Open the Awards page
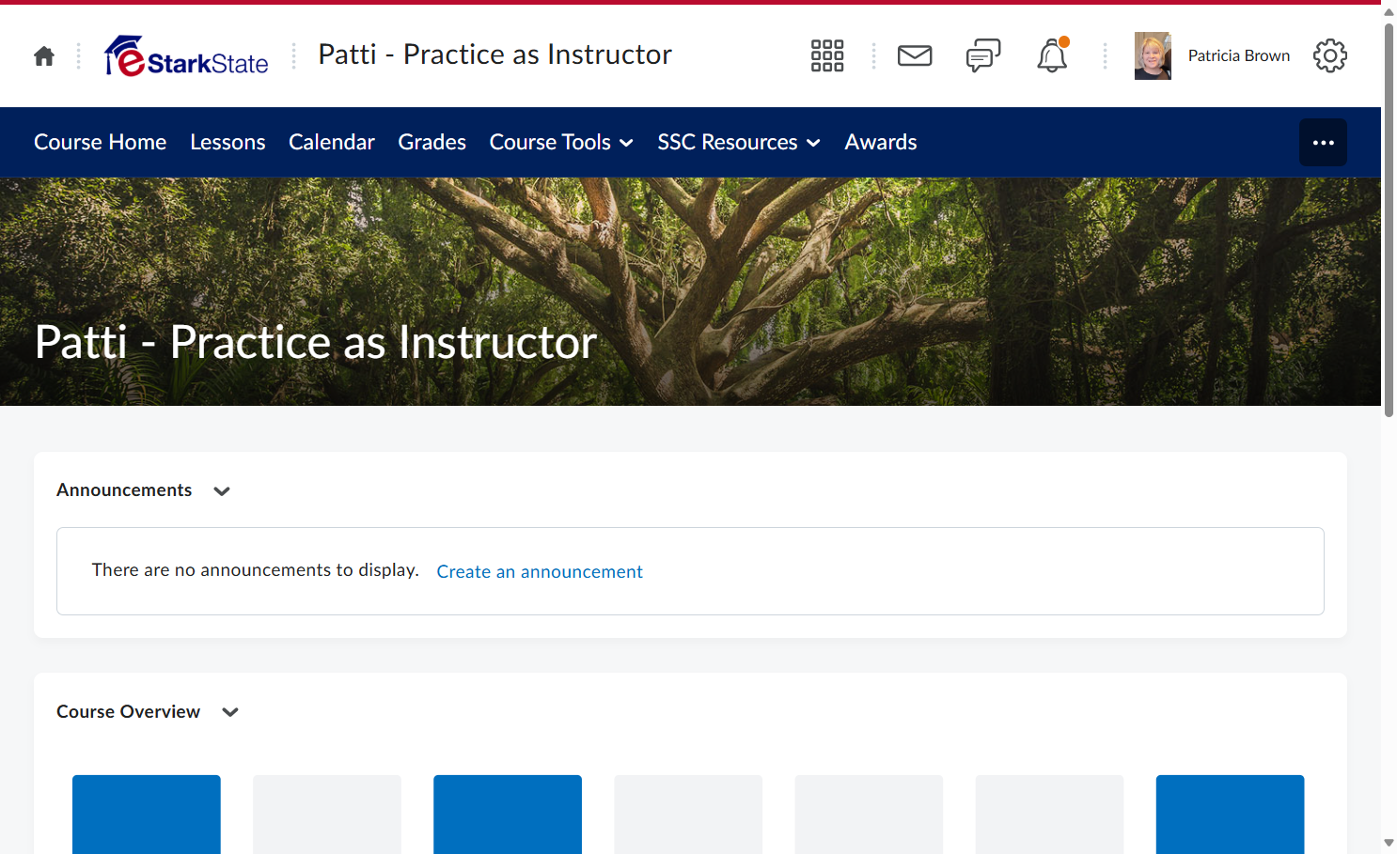Viewport: 1397px width, 854px height. tap(881, 142)
